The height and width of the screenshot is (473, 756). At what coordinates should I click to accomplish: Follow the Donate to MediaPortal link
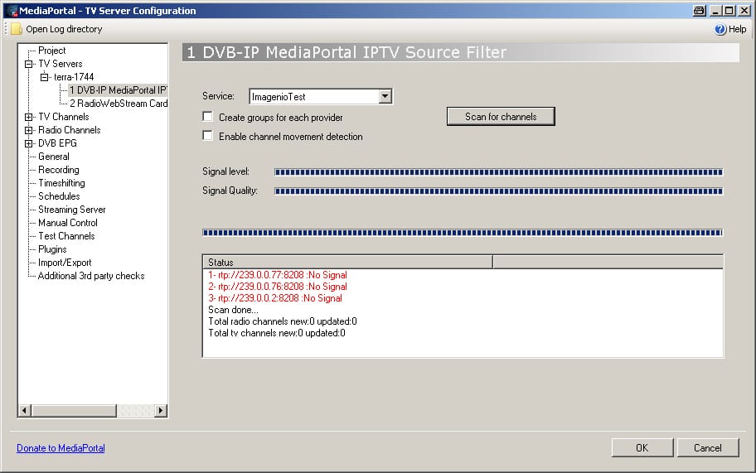tap(61, 448)
